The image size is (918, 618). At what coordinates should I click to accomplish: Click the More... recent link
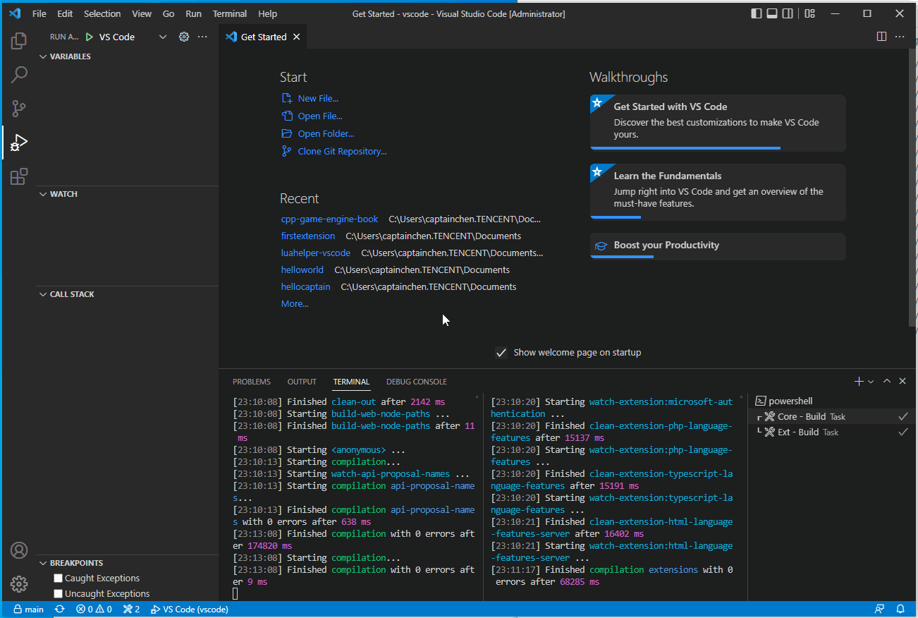point(295,304)
